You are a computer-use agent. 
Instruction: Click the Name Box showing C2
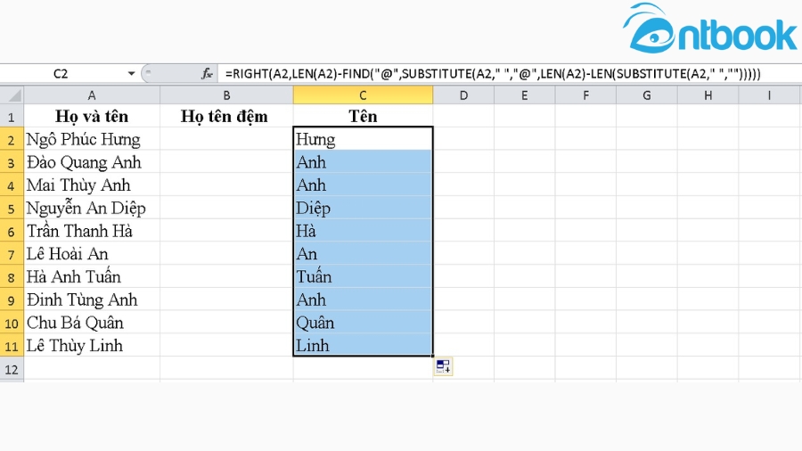(61, 74)
